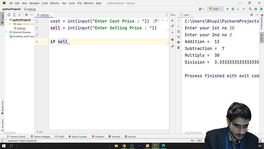Click the Debug bug icon
264x149 pixels.
233,9
